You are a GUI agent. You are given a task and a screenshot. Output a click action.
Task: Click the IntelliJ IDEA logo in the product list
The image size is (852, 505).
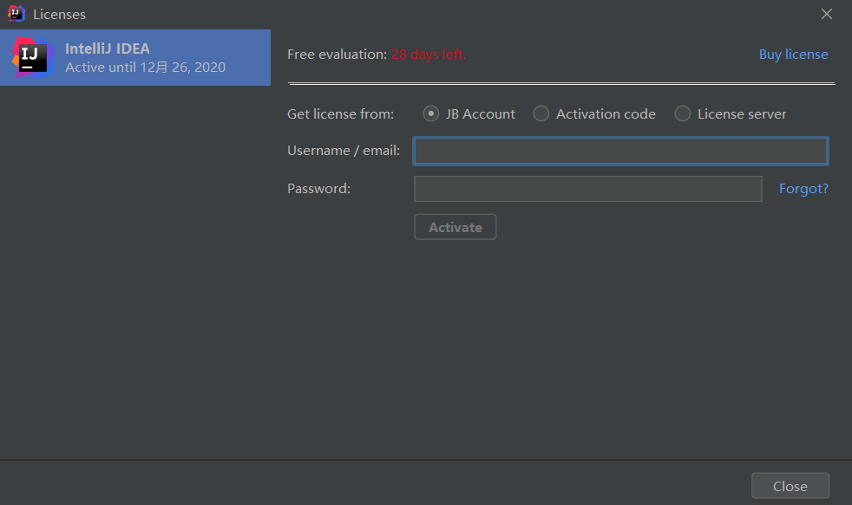33,57
